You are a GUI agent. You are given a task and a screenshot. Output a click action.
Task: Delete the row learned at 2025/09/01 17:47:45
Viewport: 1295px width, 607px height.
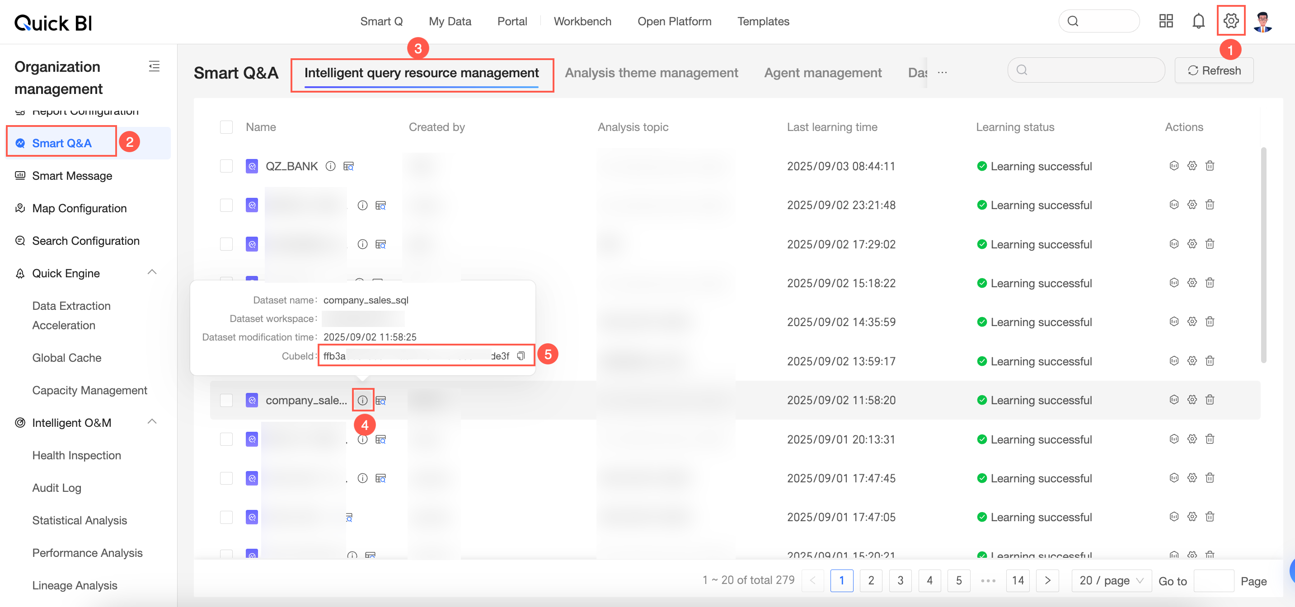pyautogui.click(x=1210, y=478)
